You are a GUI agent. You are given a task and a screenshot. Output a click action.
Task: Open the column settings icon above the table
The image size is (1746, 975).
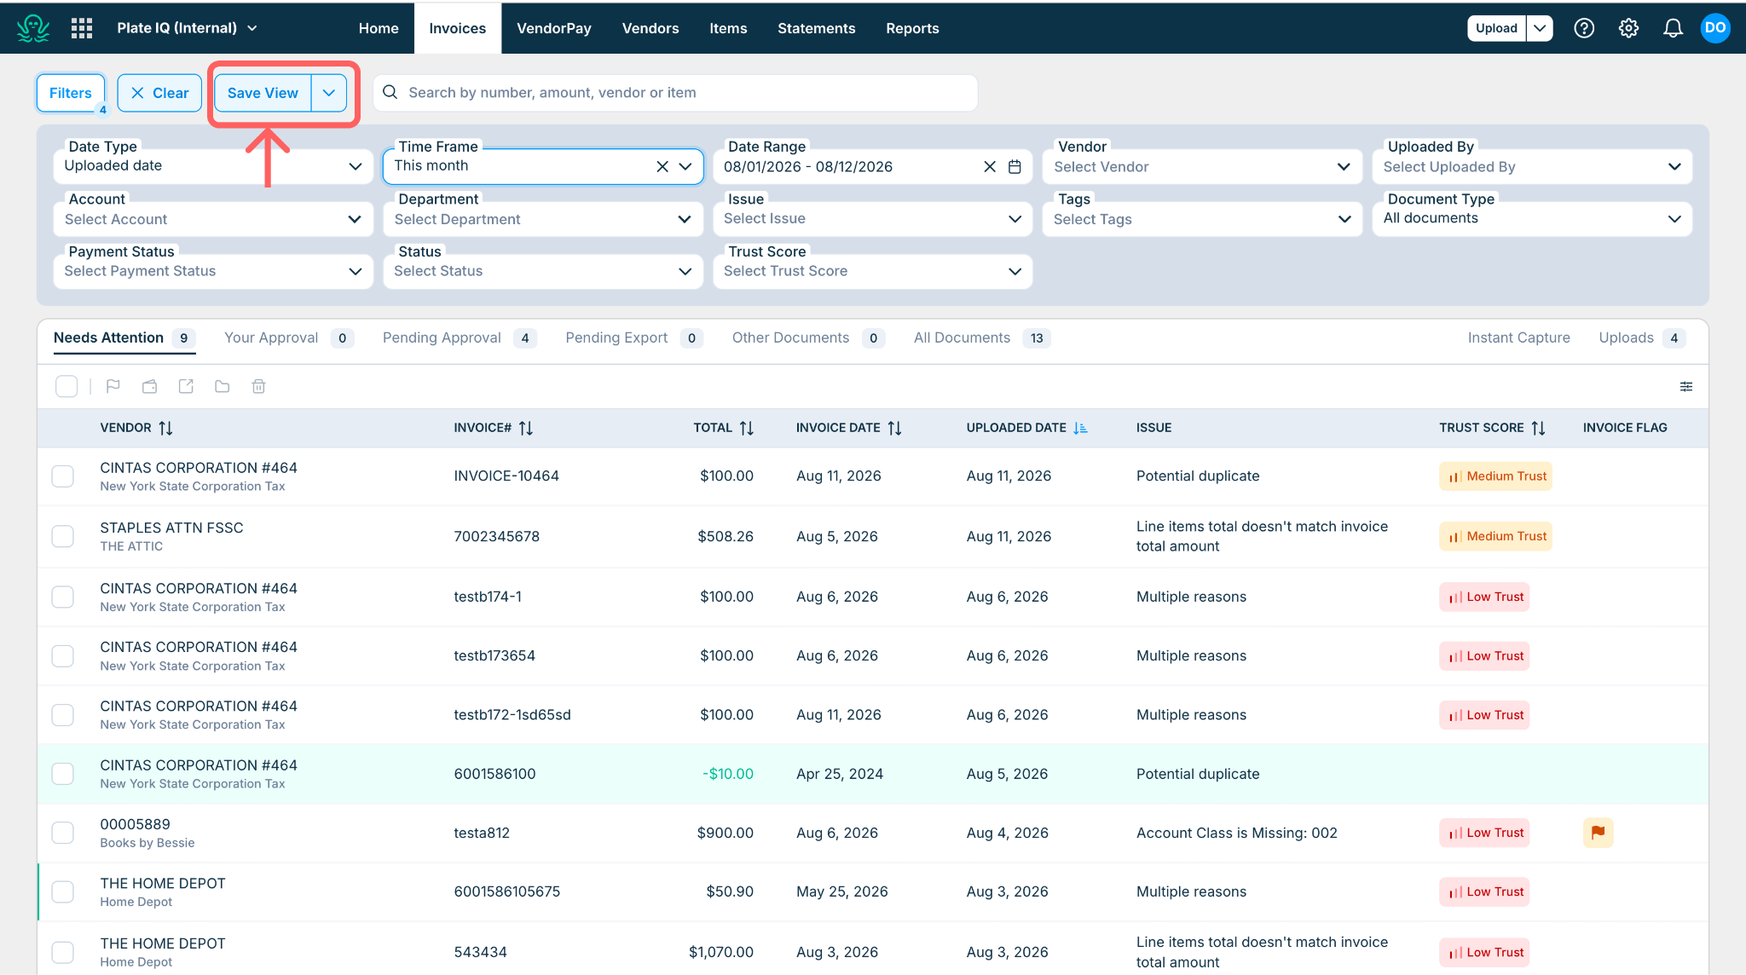click(1686, 387)
